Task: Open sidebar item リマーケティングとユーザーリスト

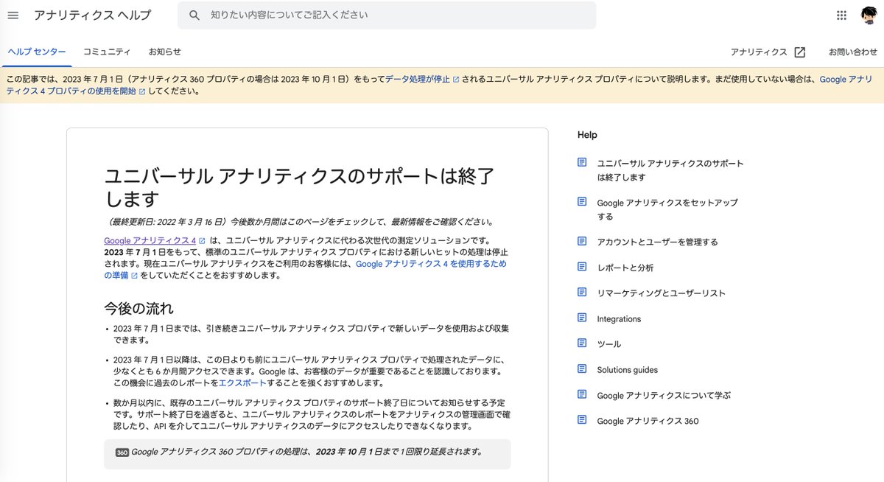Action: tap(662, 293)
